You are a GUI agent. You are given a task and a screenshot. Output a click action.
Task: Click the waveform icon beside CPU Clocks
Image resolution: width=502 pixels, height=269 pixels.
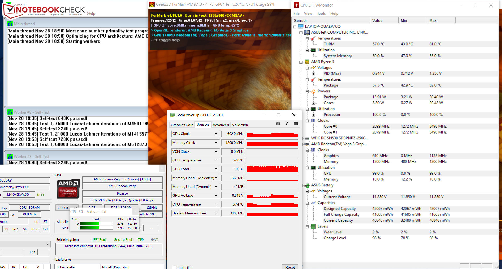313,121
